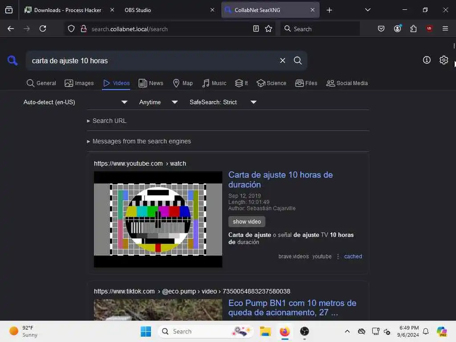List all tabs chevron
Image resolution: width=456 pixels, height=342 pixels.
click(x=367, y=10)
